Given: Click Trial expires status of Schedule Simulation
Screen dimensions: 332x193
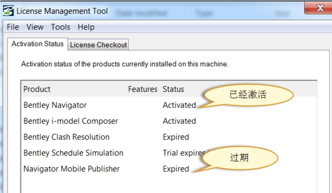Looking at the screenshot, I should pyautogui.click(x=184, y=153).
